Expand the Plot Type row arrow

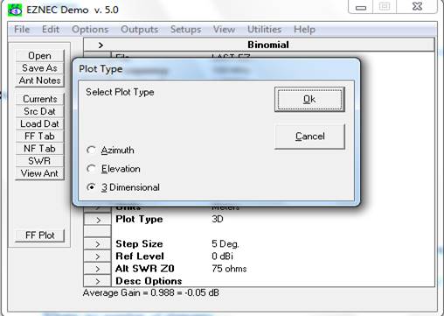coord(98,220)
